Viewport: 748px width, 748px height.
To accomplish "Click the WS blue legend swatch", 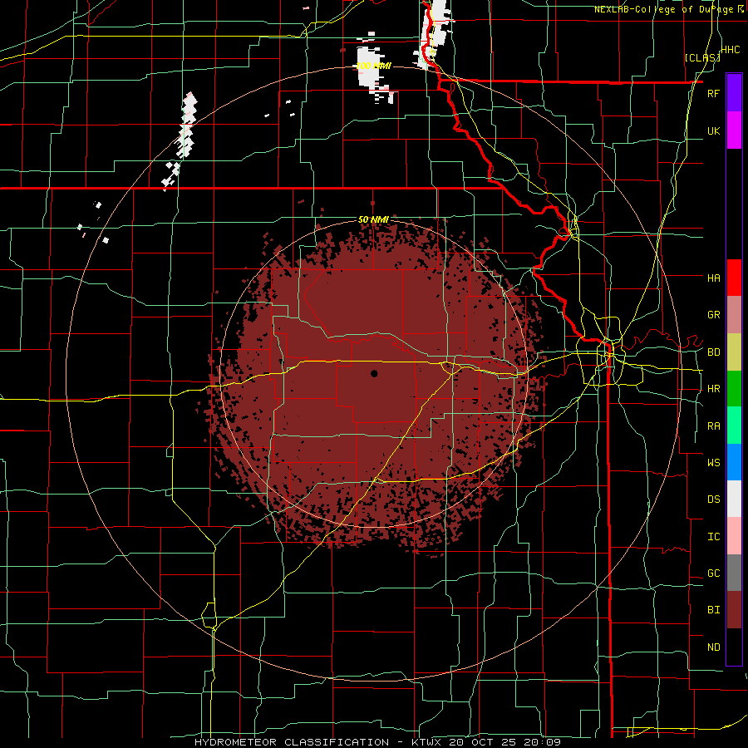I will (x=734, y=462).
